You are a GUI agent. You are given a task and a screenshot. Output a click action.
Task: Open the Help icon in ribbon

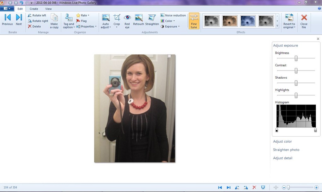[319, 8]
